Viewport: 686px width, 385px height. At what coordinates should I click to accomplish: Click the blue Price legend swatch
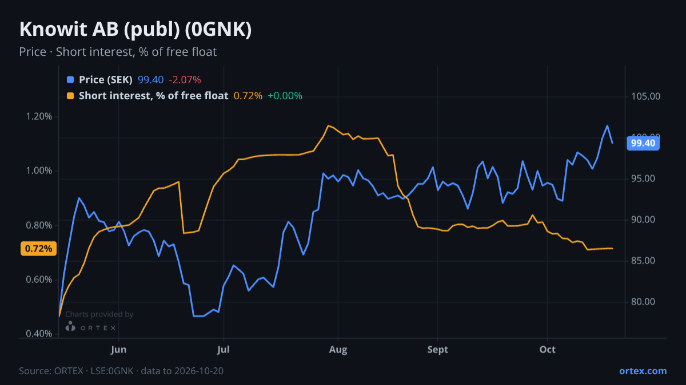click(70, 80)
